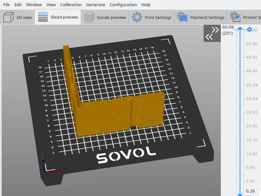Select the Sliced preview tab
Image resolution: width=261 pixels, height=196 pixels.
coord(58,17)
